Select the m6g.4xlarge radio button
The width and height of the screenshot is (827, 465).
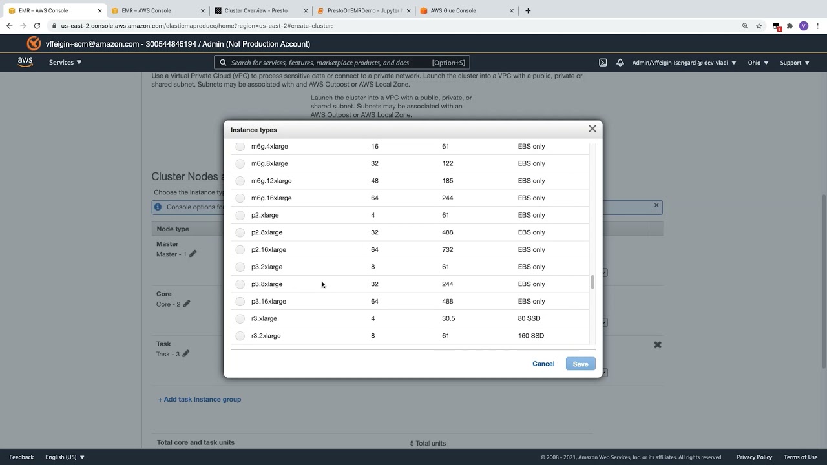[240, 147]
